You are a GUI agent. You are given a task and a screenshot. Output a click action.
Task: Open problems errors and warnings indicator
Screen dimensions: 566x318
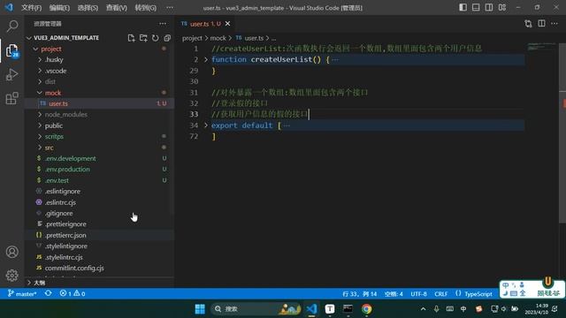[73, 293]
